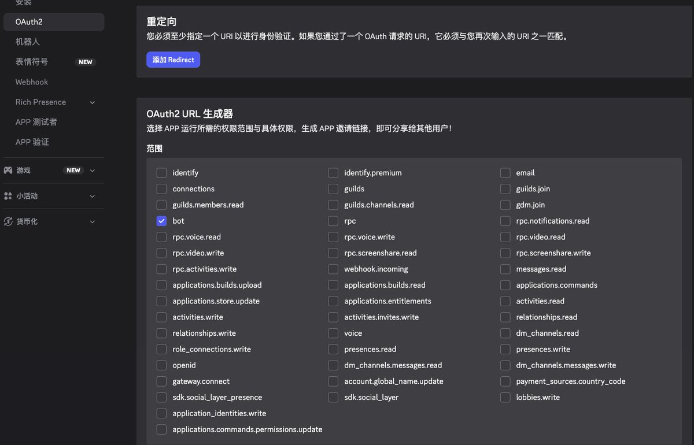Check the email scope

tap(505, 173)
